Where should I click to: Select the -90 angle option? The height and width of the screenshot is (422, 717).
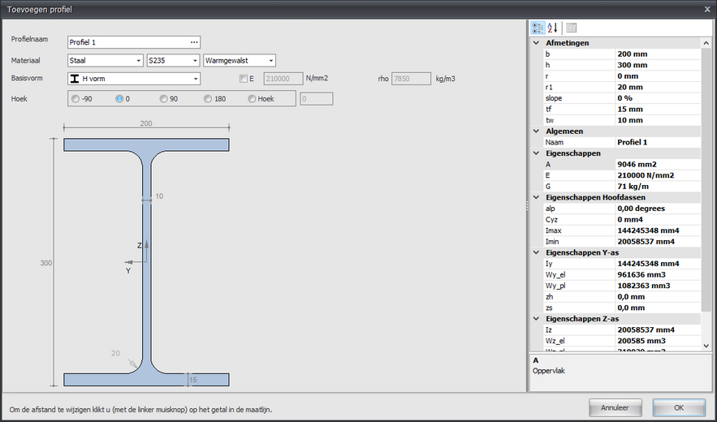tap(75, 99)
